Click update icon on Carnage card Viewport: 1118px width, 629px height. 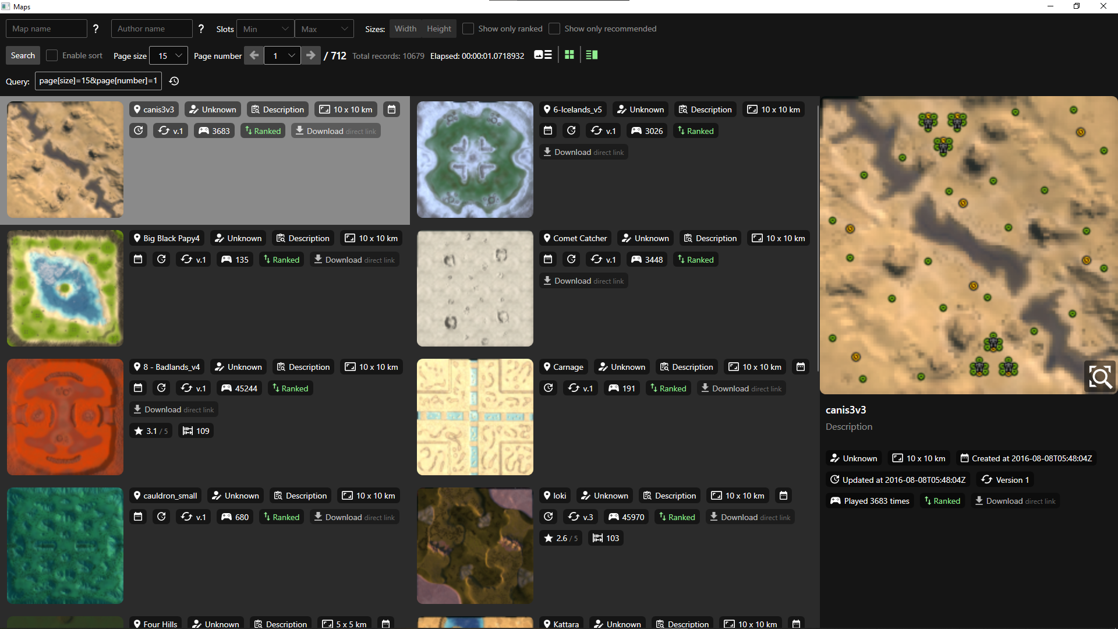549,388
